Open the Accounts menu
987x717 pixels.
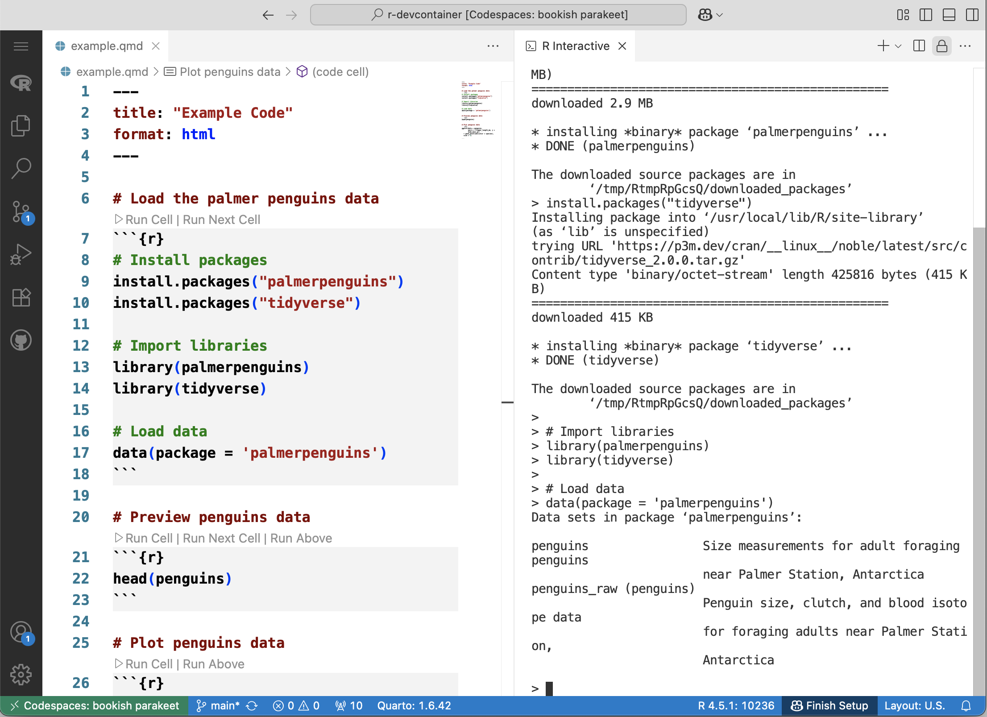[21, 632]
